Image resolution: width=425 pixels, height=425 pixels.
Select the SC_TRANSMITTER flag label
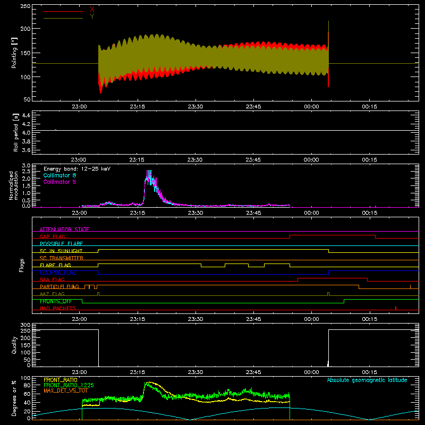62,258
